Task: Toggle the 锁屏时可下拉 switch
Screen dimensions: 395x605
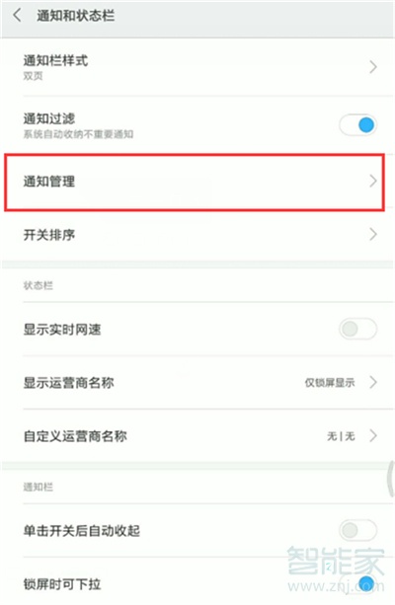Action: [x=357, y=583]
